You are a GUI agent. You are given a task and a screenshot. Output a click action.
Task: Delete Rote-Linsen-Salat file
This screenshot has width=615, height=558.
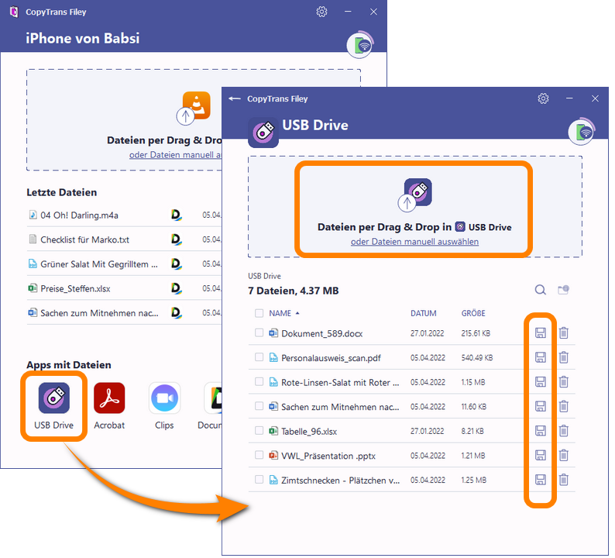click(x=564, y=382)
